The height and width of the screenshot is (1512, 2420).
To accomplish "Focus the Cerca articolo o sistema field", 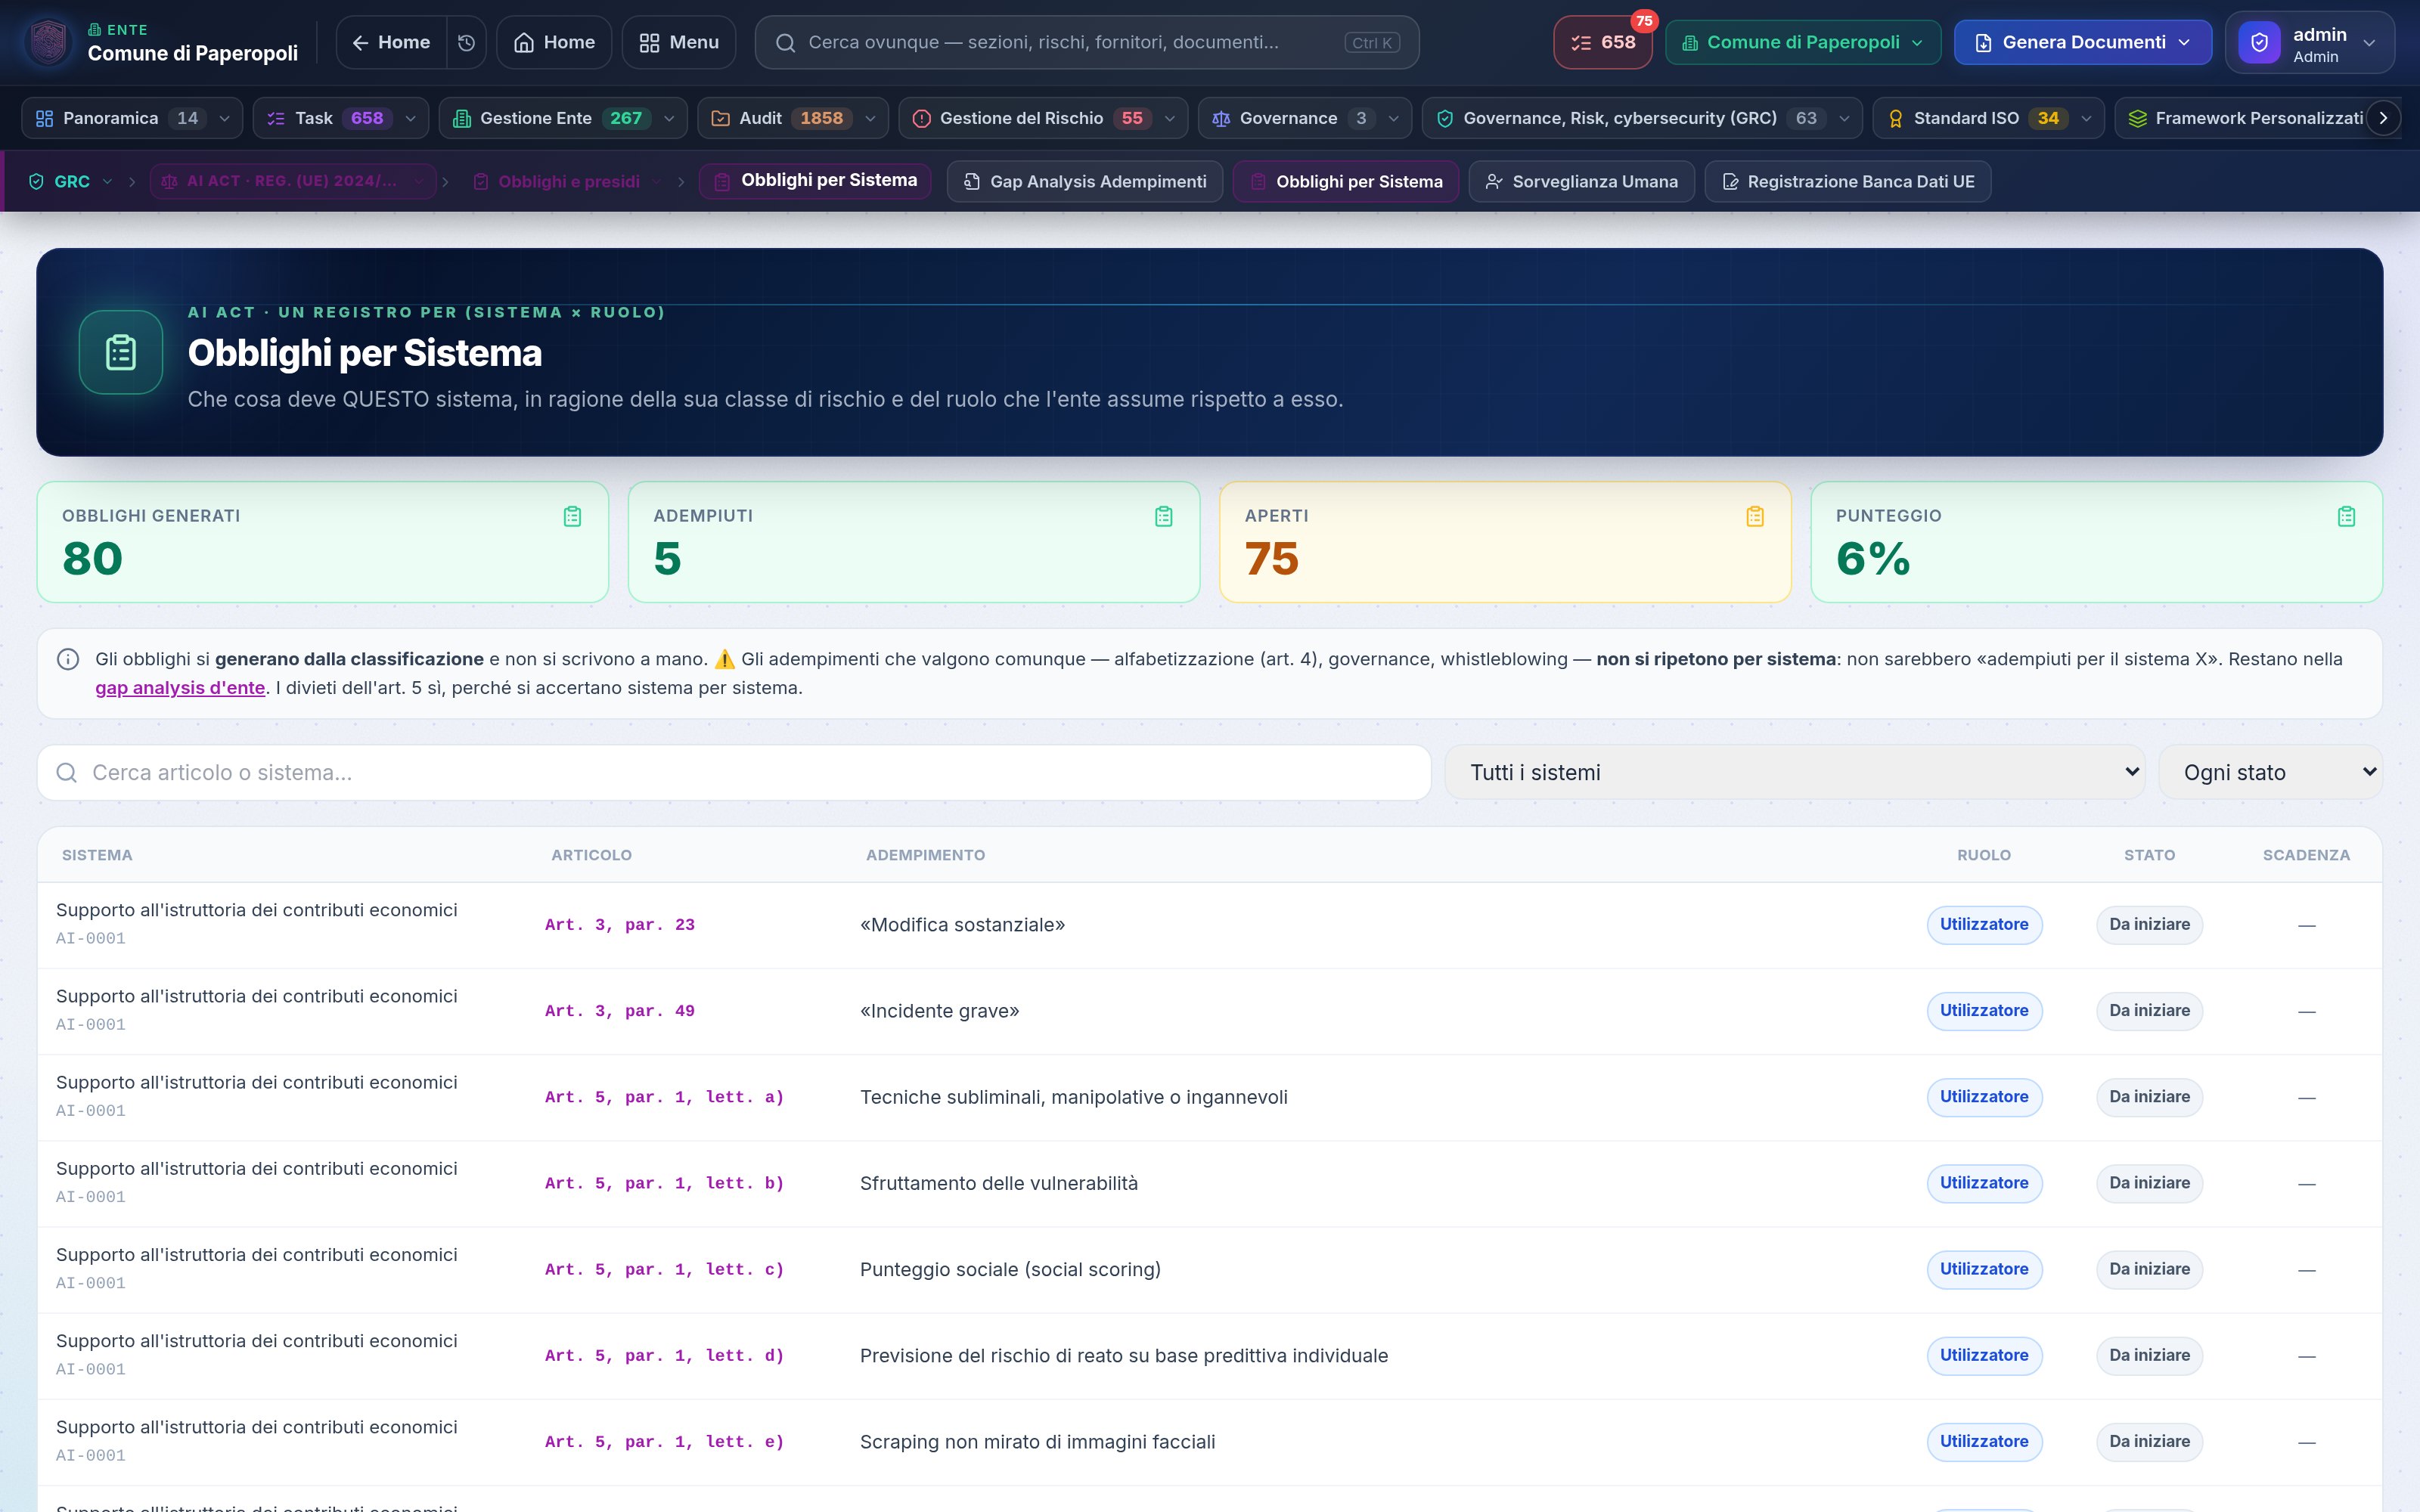I will (734, 772).
